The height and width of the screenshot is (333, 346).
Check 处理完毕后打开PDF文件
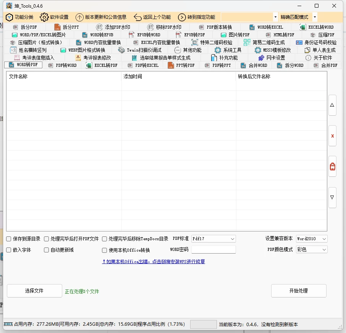(x=47, y=238)
